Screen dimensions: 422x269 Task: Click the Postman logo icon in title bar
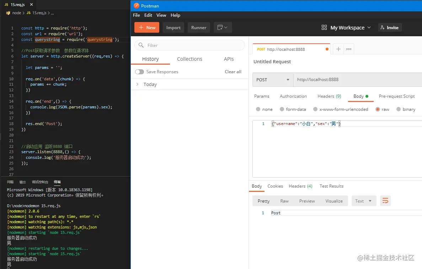coord(137,6)
